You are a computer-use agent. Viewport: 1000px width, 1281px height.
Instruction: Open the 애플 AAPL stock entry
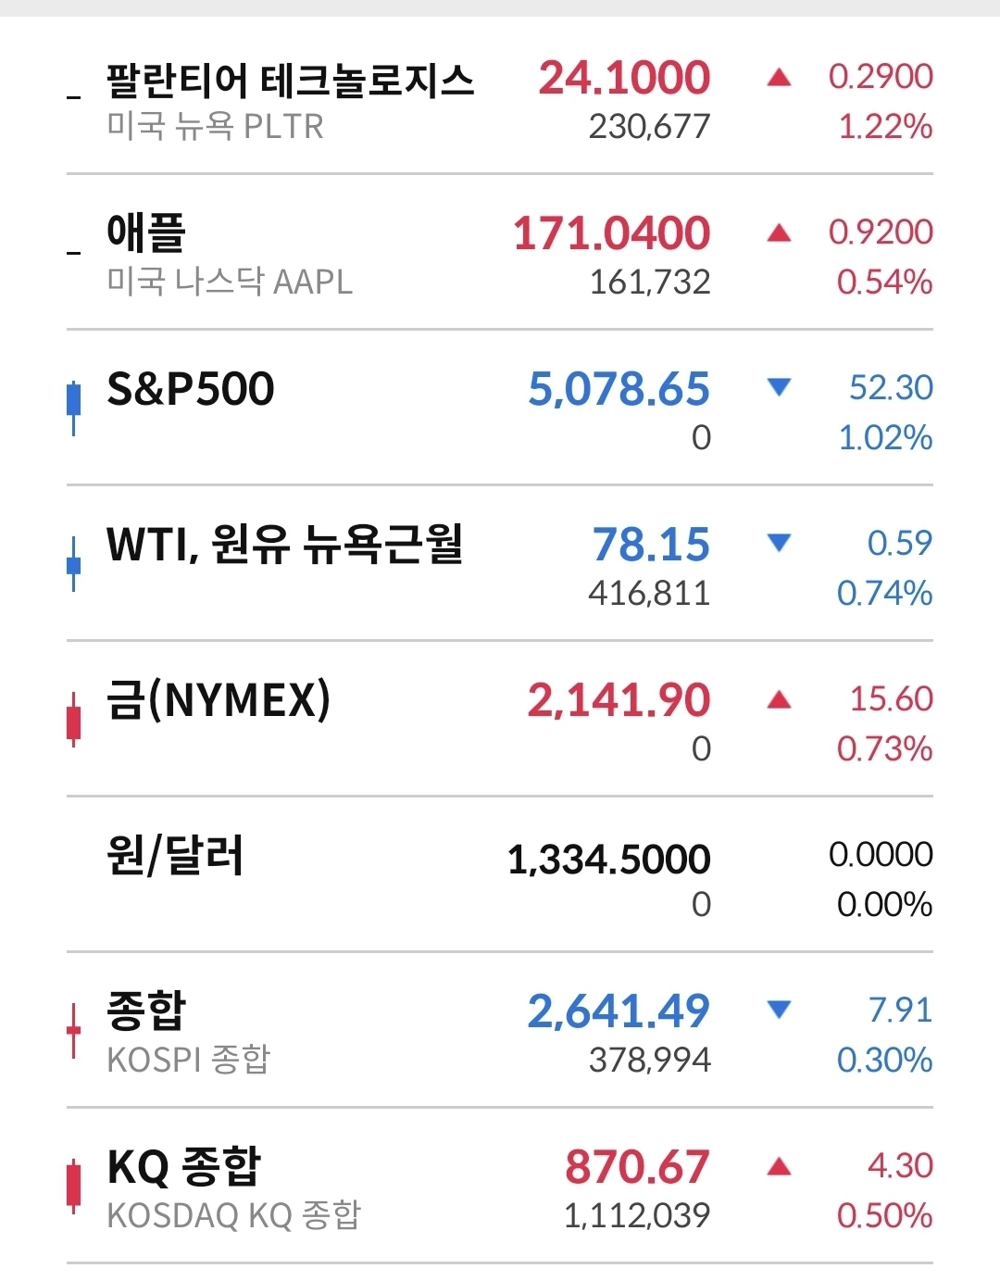click(500, 252)
